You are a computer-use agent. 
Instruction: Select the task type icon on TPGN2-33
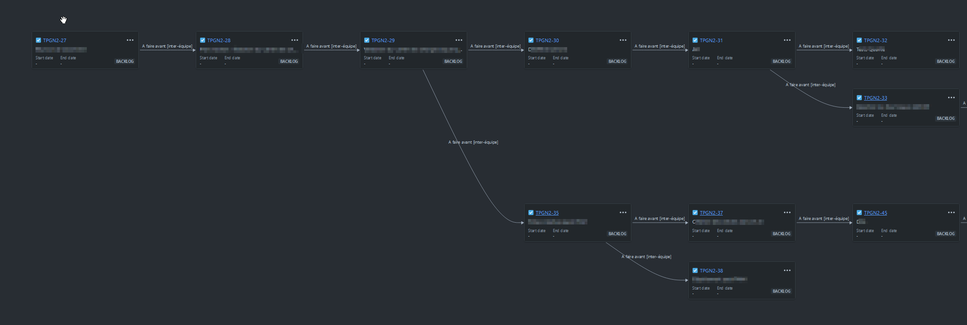[x=859, y=98]
